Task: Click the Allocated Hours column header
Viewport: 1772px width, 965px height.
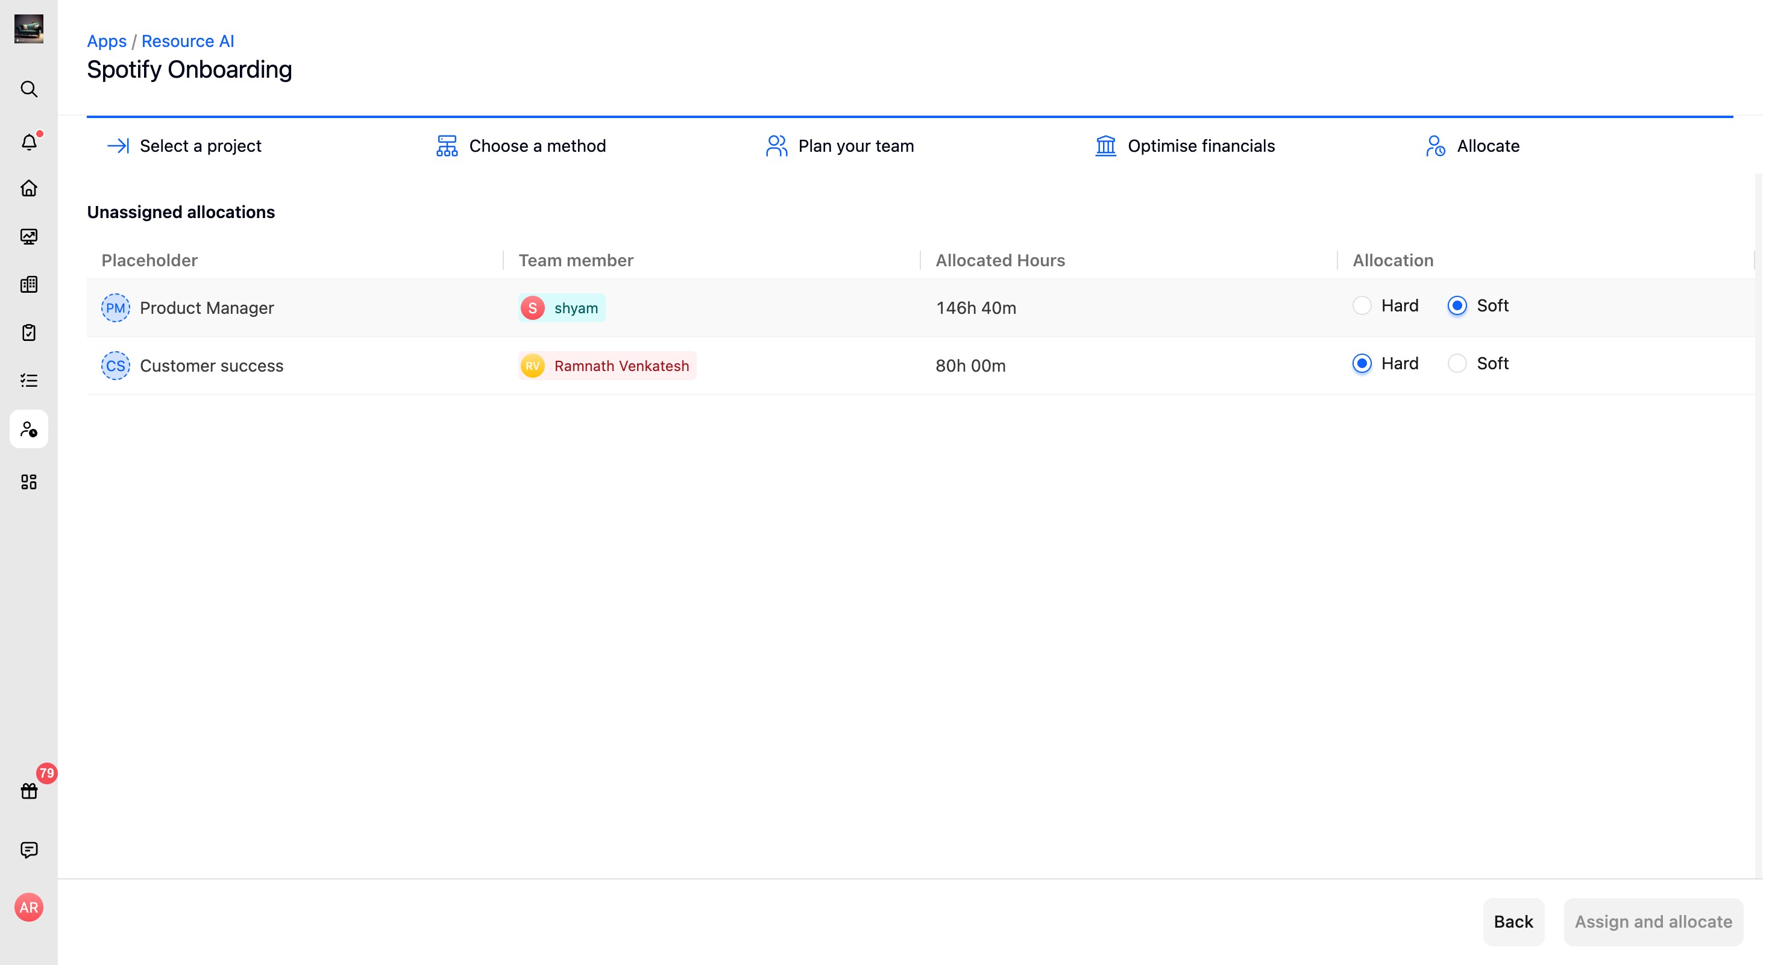Action: (1000, 260)
